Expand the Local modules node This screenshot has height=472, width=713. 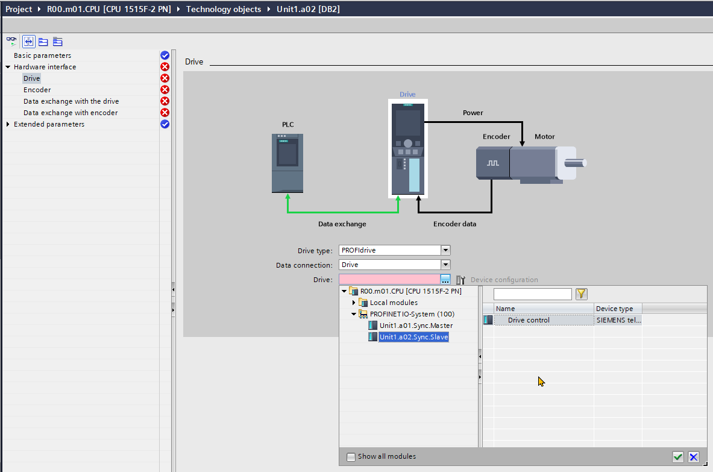[354, 303]
